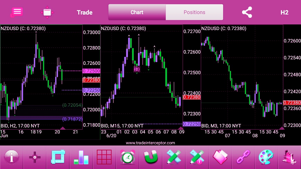Tap the pink eraser tool icon
301x169 pixels.
(220, 157)
